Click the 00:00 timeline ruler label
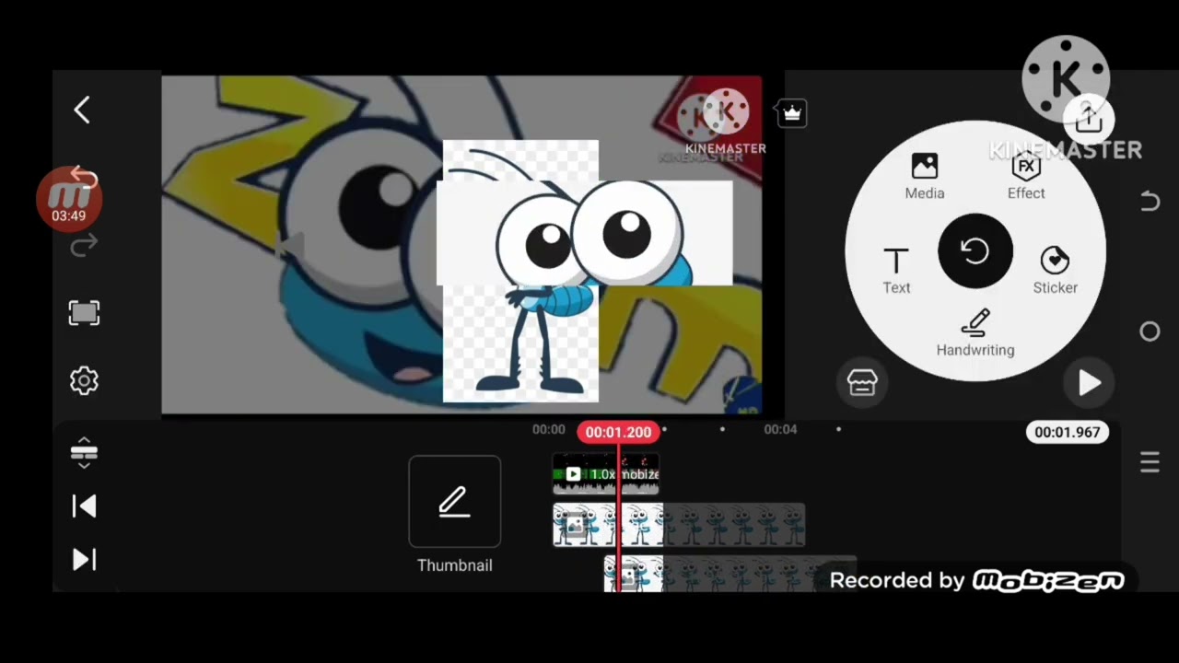The height and width of the screenshot is (663, 1179). pos(548,429)
